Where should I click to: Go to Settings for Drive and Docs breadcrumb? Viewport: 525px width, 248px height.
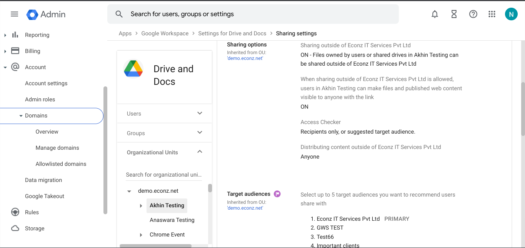(x=232, y=33)
